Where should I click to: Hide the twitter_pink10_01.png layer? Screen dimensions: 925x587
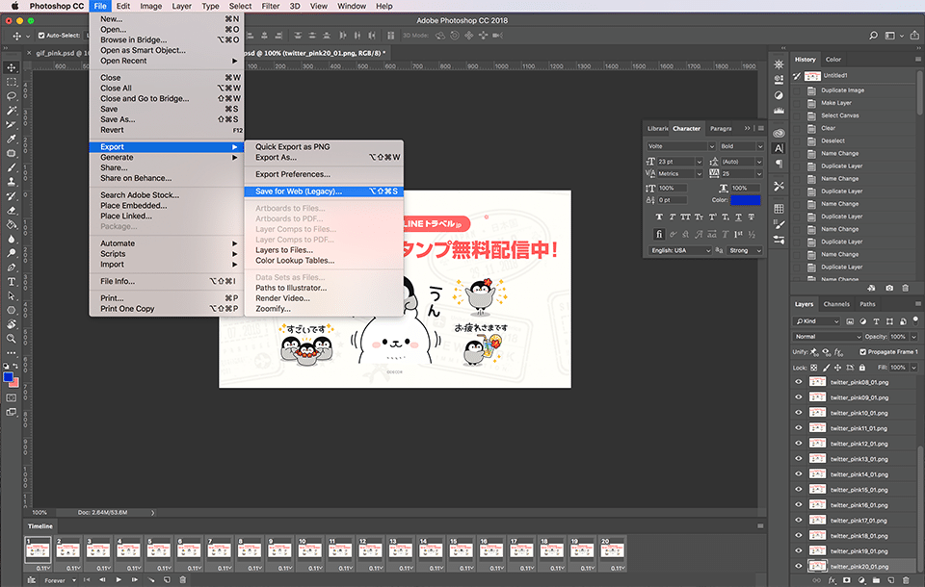(799, 413)
